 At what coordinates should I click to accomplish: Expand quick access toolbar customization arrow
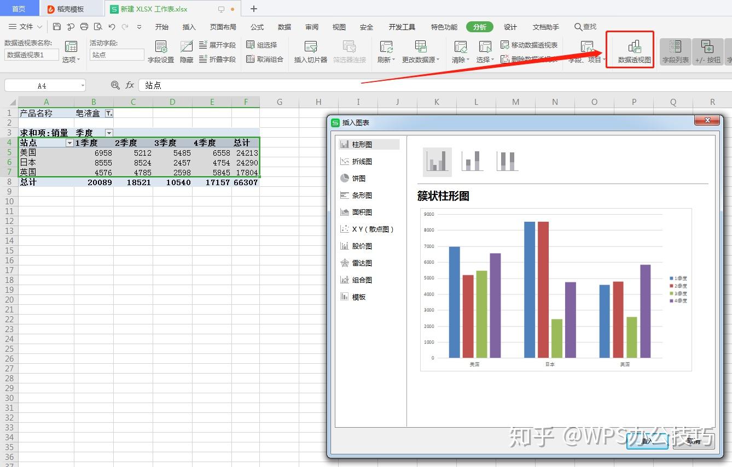(x=139, y=27)
